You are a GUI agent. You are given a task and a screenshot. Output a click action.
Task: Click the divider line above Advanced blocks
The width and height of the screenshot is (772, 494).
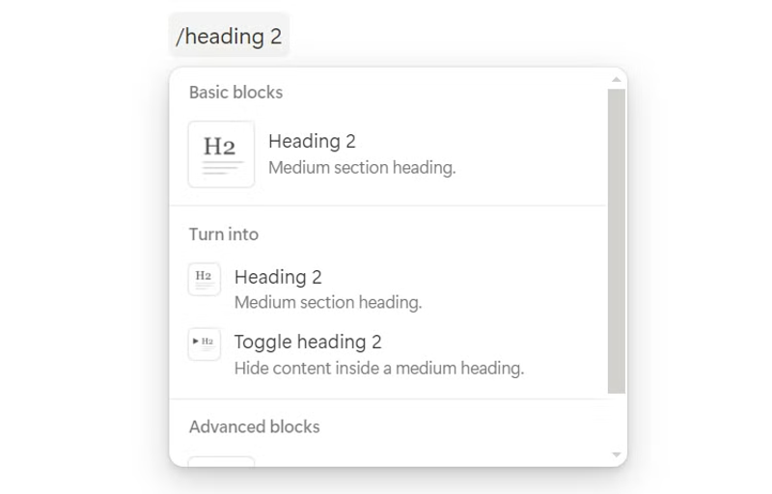[388, 398]
